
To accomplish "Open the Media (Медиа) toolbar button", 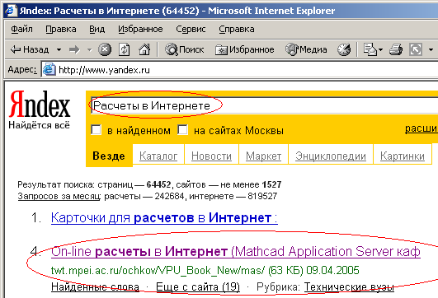I will [306, 49].
